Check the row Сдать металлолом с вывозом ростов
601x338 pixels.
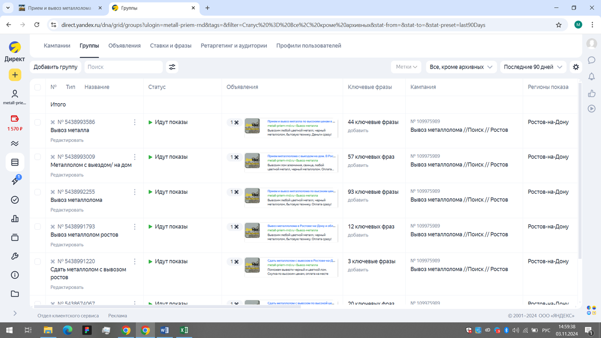point(38,261)
